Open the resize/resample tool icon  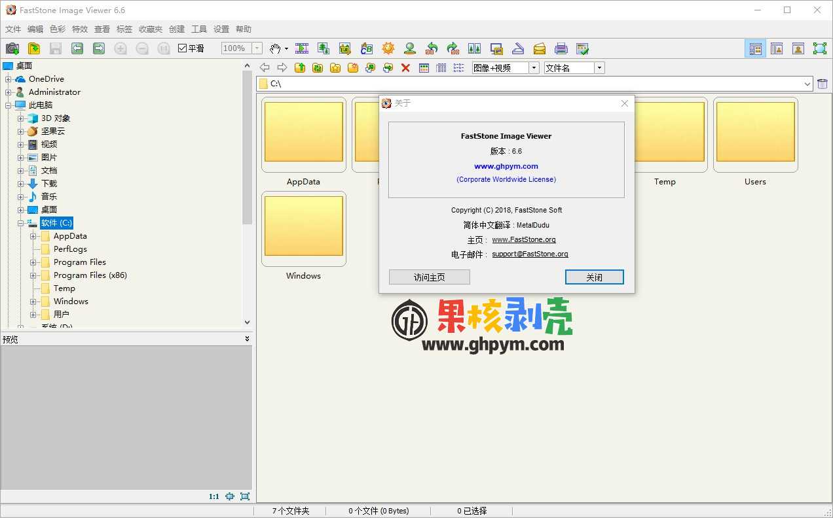[x=324, y=48]
